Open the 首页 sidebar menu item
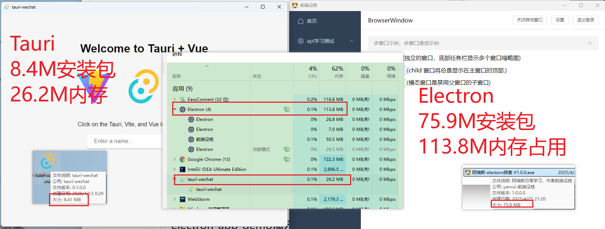605x229 pixels. [325, 21]
